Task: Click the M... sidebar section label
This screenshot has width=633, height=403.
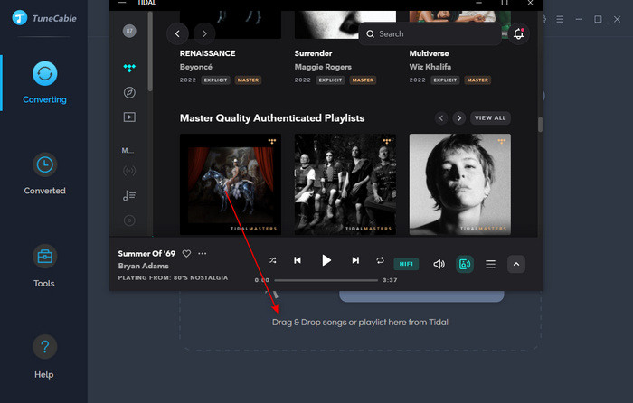Action: coord(128,151)
